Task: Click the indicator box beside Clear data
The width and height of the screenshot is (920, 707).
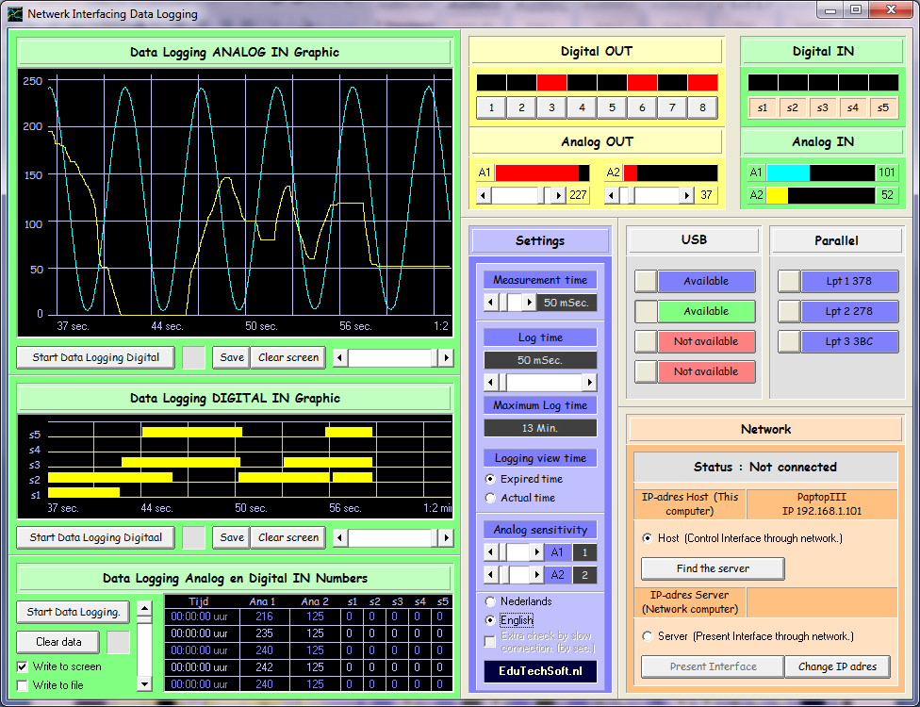Action: 119,642
